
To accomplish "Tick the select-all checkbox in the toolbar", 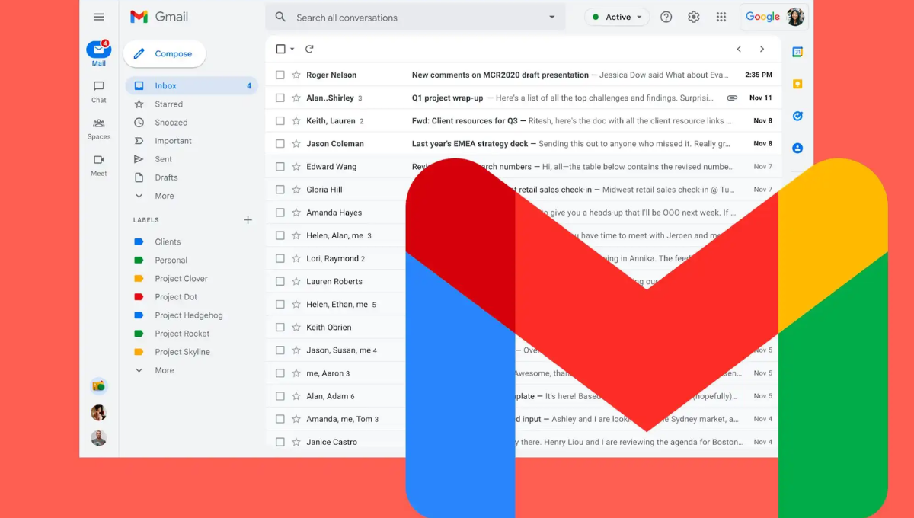I will 280,49.
